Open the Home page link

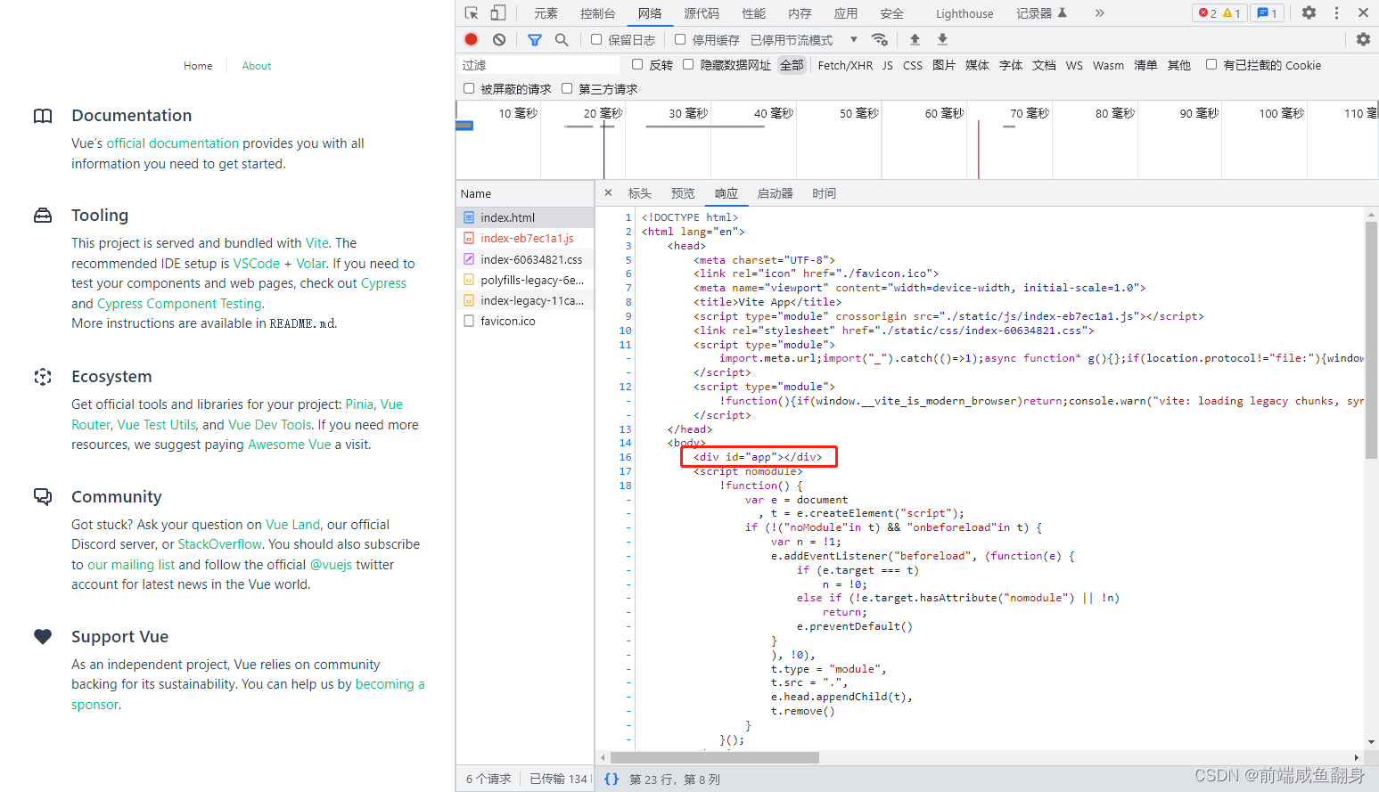coord(198,66)
